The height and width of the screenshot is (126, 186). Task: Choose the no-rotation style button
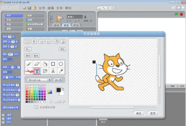coord(51,21)
